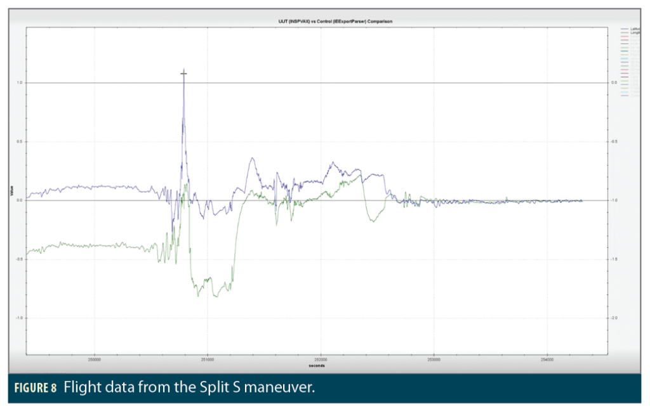The width and height of the screenshot is (650, 416).
Task: Click the -1.5 tick on the right axis
Action: click(x=614, y=259)
